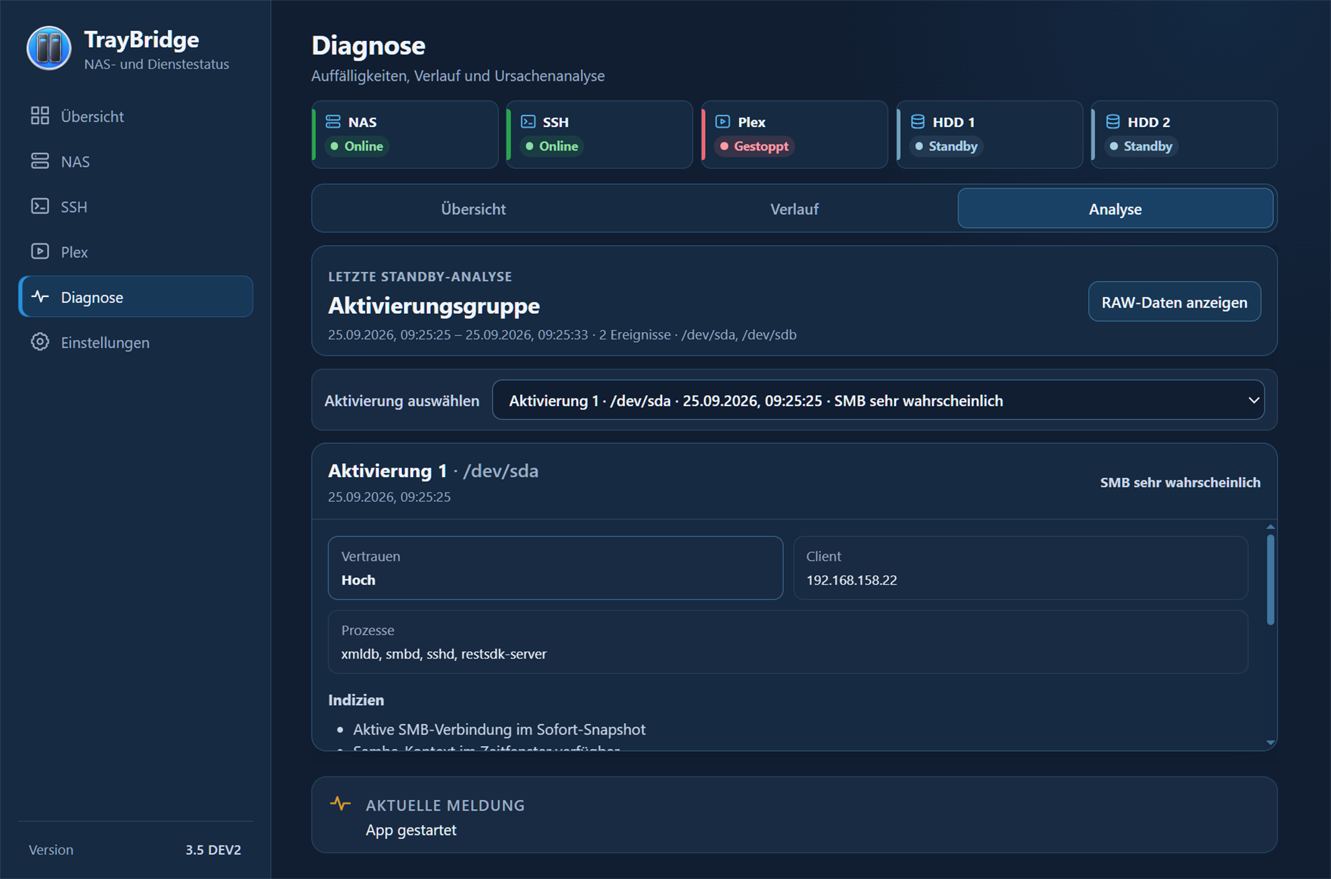The width and height of the screenshot is (1331, 879).
Task: Click the 'App gestartet' message
Action: [411, 830]
